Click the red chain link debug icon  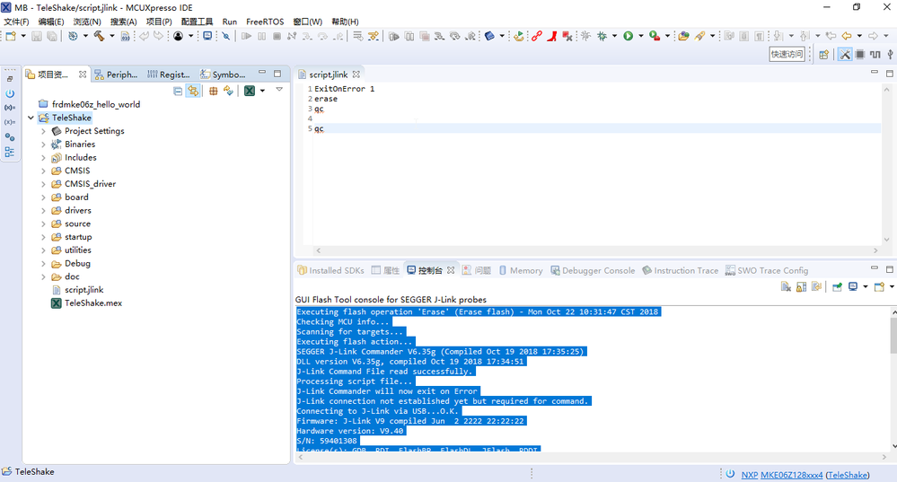coord(537,36)
